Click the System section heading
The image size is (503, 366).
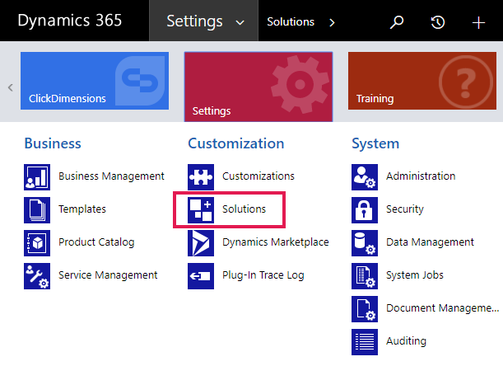tap(375, 143)
